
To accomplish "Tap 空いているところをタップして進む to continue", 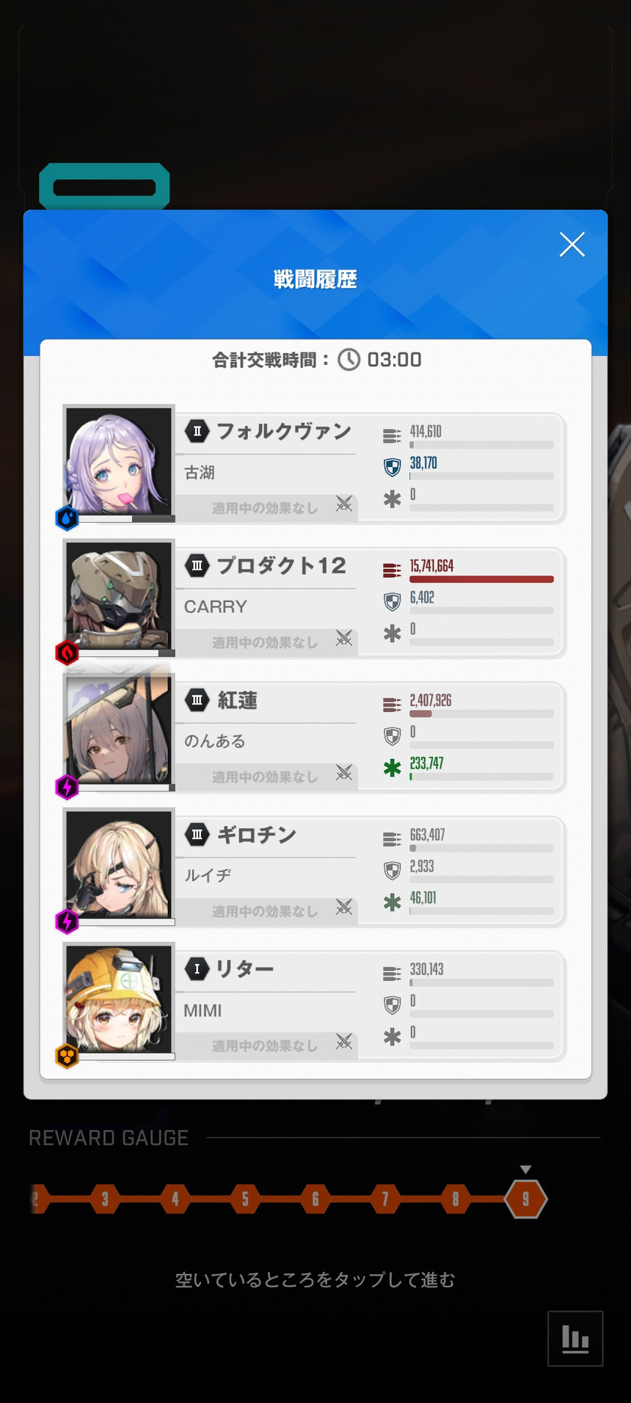I will click(x=315, y=1280).
